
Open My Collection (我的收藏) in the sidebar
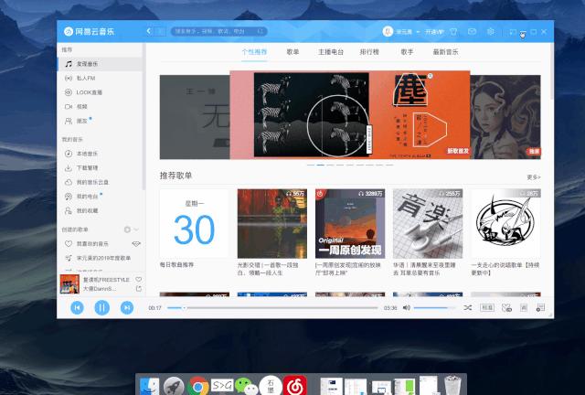[100, 210]
